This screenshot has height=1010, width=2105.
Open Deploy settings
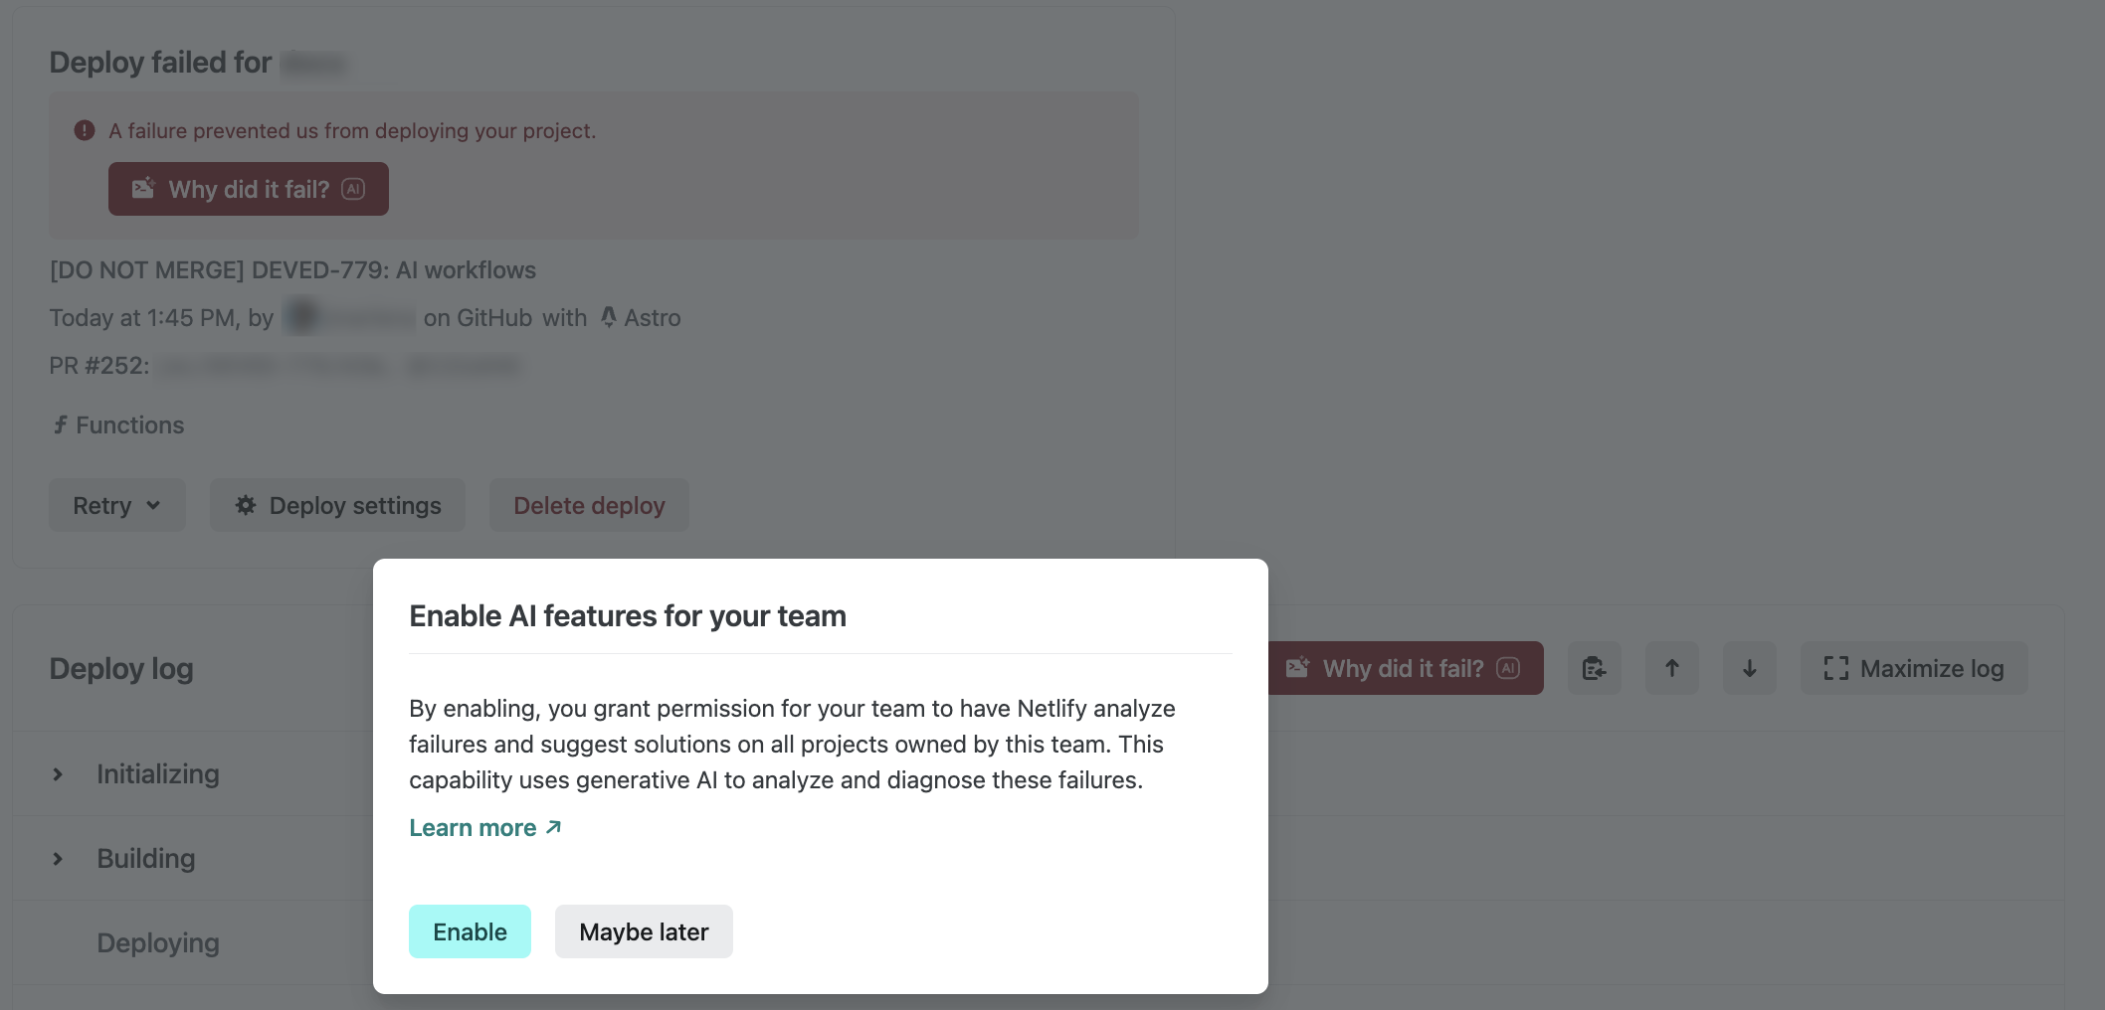coord(337,505)
